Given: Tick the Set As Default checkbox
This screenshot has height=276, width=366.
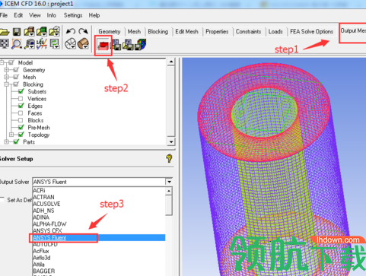Looking at the screenshot, I should click(x=2, y=200).
